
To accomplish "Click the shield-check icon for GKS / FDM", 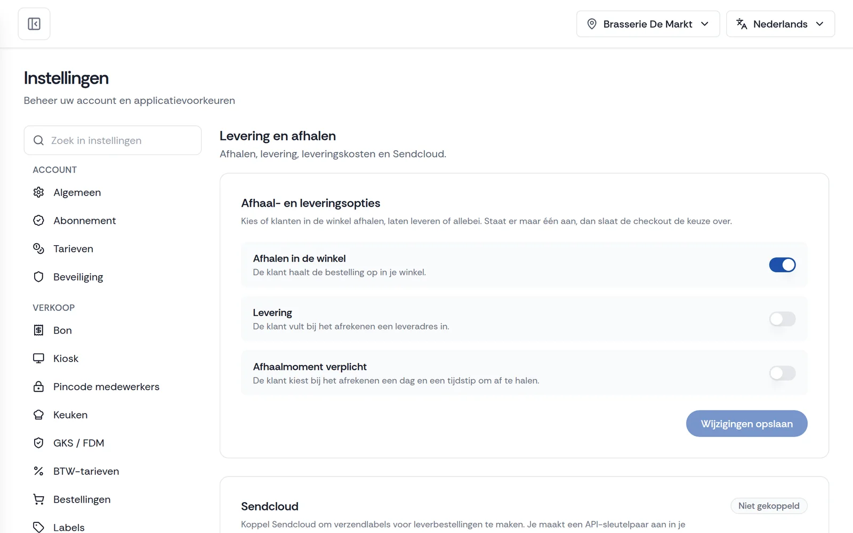I will click(x=38, y=443).
